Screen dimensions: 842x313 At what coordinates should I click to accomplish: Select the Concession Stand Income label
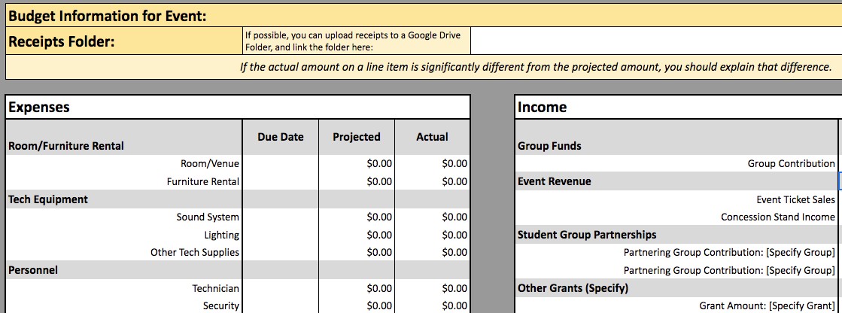pyautogui.click(x=777, y=217)
